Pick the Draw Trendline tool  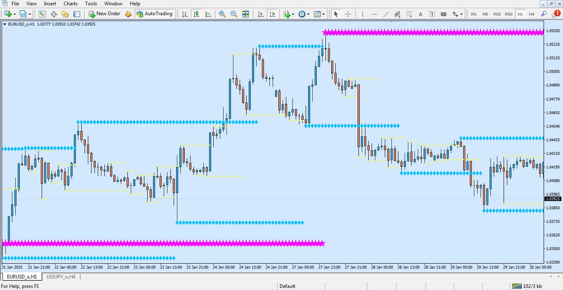point(386,14)
